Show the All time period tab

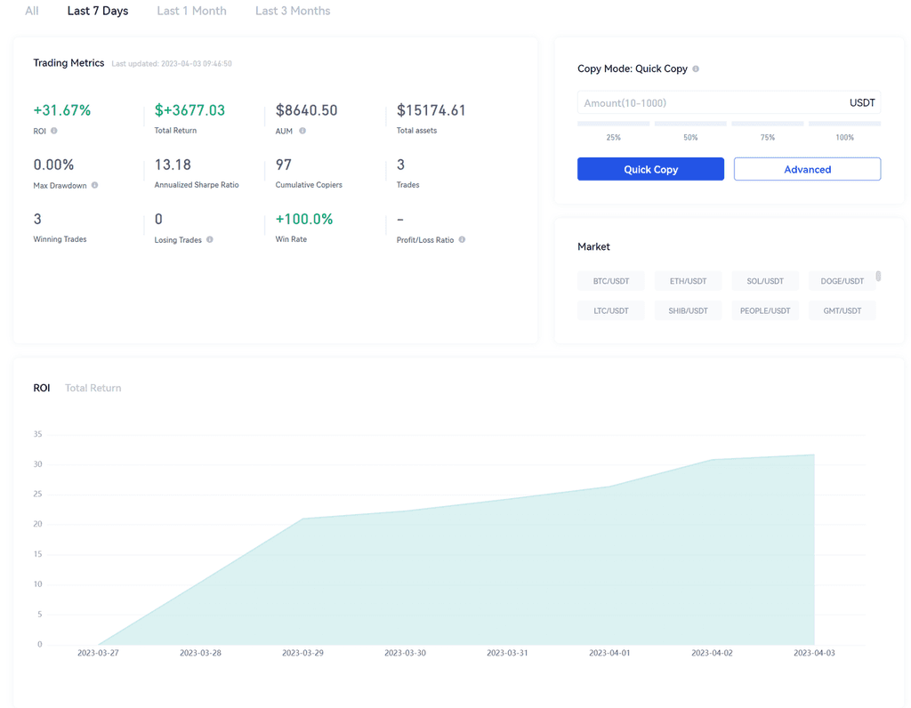click(32, 11)
